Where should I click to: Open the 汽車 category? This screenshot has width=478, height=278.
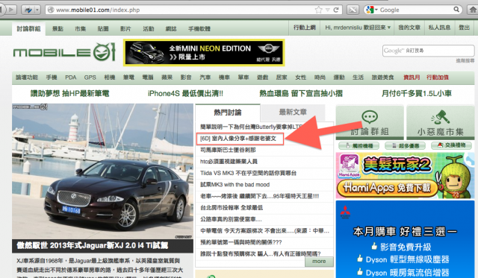[205, 78]
